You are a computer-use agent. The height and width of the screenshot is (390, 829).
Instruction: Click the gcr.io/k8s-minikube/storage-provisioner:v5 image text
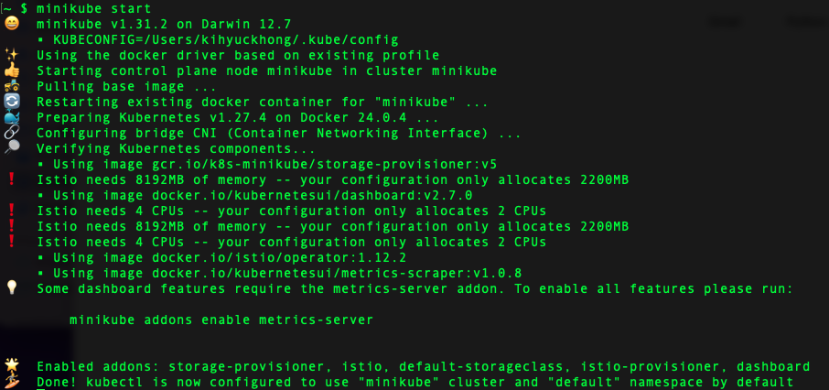[325, 164]
